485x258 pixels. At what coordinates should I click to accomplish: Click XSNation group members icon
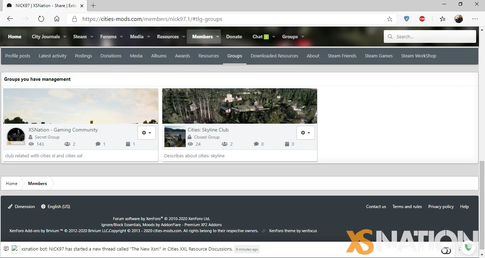coord(67,144)
